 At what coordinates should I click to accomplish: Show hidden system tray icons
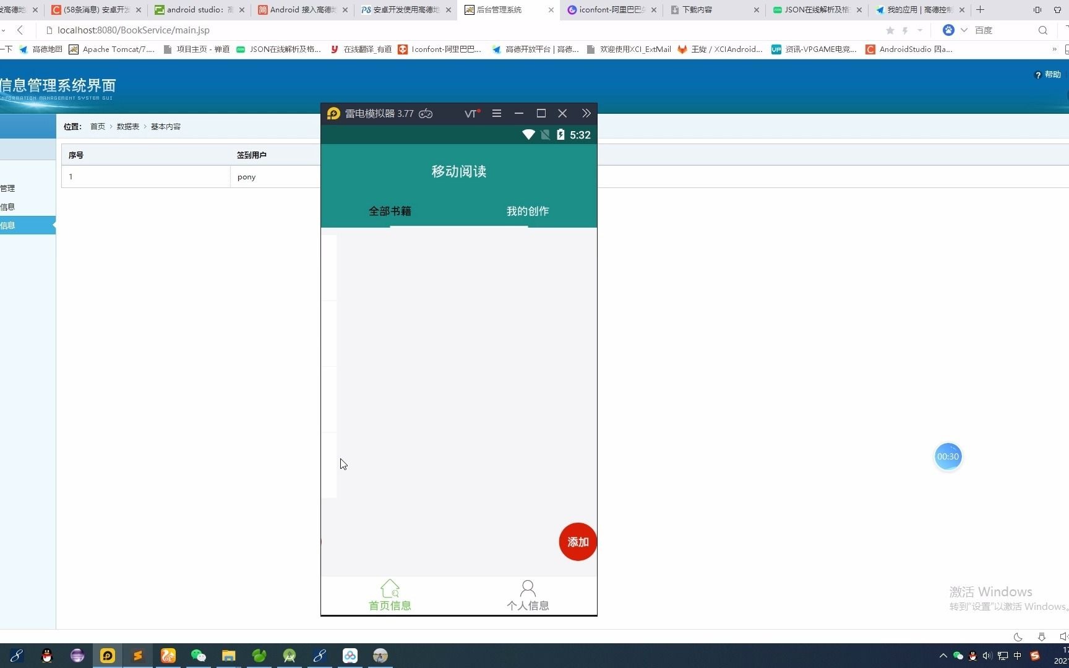[x=943, y=656]
